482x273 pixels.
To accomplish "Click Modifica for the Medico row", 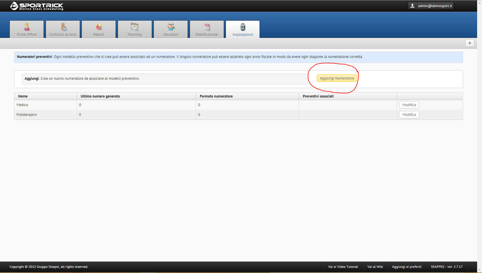I will 409,105.
